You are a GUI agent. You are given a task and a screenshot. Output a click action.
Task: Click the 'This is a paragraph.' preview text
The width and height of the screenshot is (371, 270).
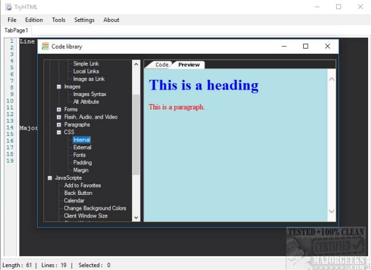[x=176, y=107]
